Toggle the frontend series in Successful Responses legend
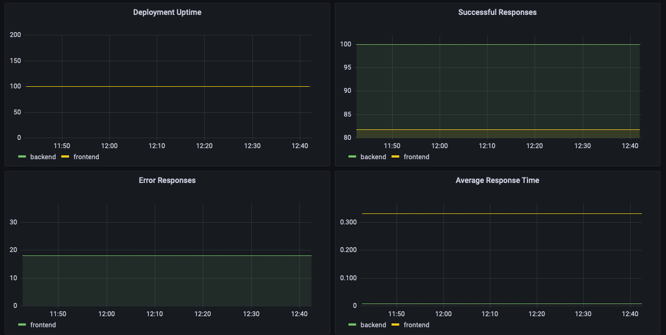Viewport: 666px width, 335px height. point(415,156)
